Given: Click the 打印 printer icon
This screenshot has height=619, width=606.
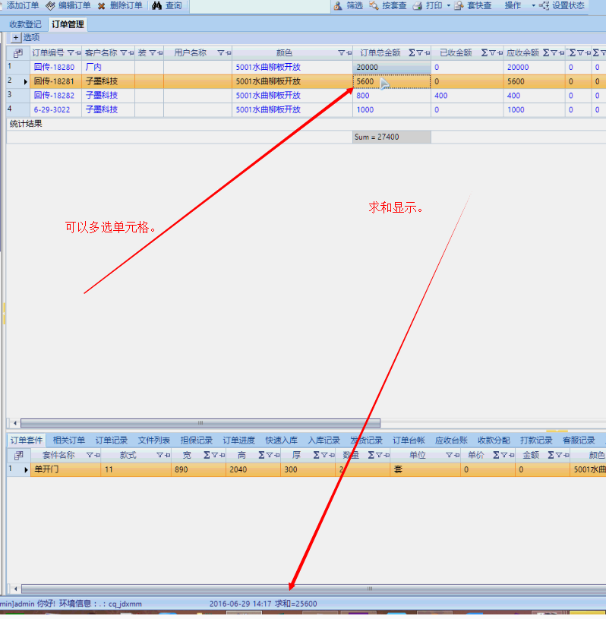Looking at the screenshot, I should pos(418,5).
